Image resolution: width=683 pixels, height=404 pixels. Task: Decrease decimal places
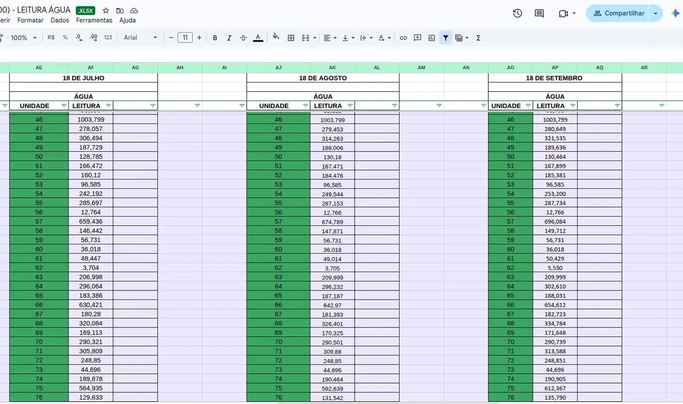tap(80, 38)
